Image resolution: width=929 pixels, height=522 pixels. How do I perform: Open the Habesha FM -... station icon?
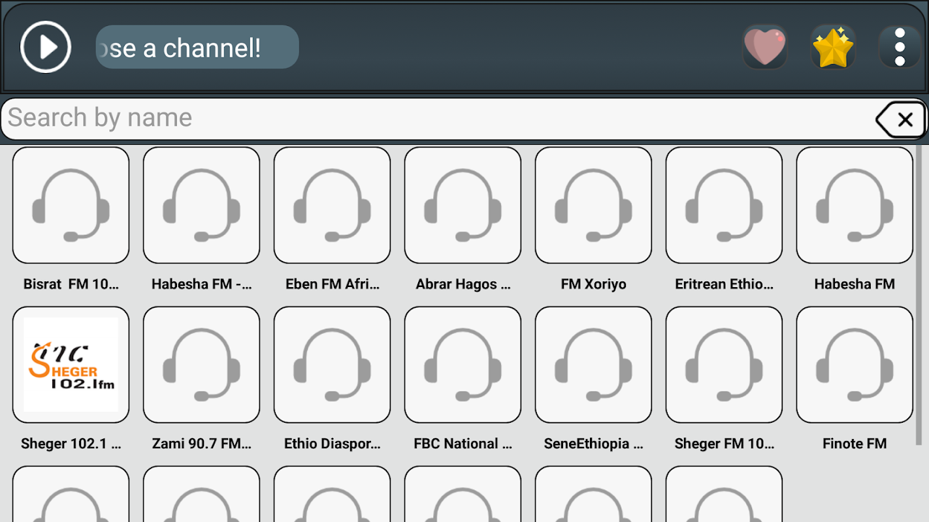(x=202, y=205)
